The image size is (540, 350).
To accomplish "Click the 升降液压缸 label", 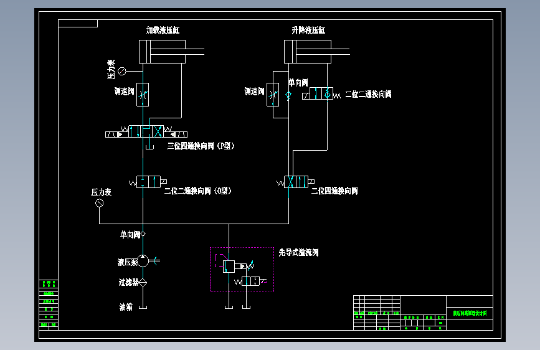I will [308, 31].
